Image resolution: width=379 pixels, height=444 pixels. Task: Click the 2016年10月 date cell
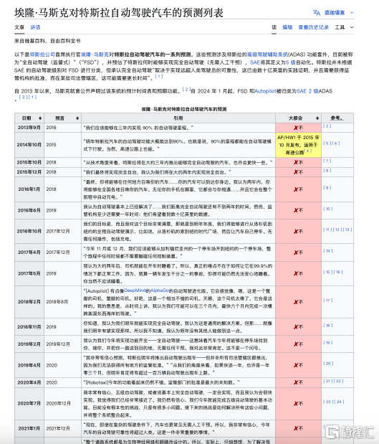click(x=29, y=232)
